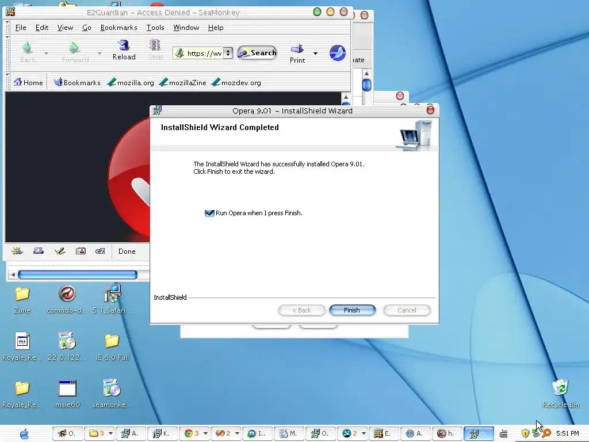
Task: Click the magnifier search icon in system tray
Action: pos(546,433)
